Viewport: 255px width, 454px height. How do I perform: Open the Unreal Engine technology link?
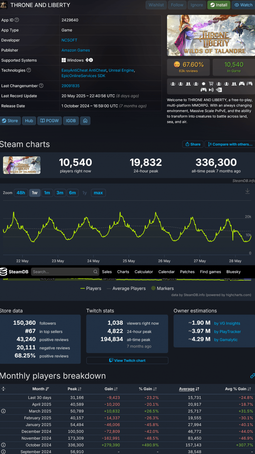pos(121,70)
